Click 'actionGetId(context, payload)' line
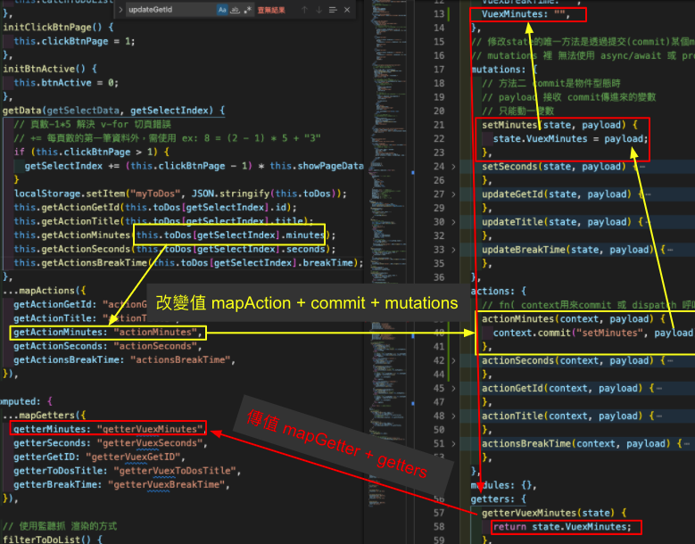Viewport: 695px width, 544px height. point(562,389)
